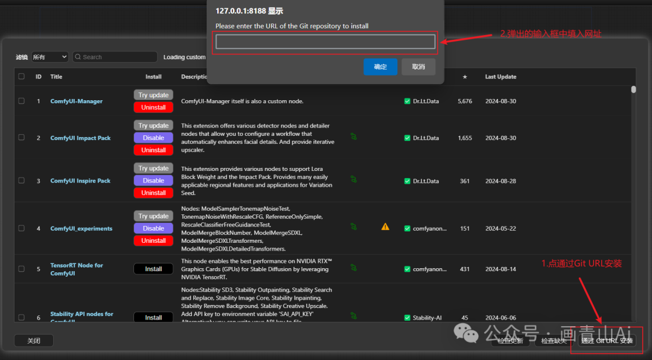Open the ComfyUI-Manager title link
The height and width of the screenshot is (360, 652).
click(77, 101)
